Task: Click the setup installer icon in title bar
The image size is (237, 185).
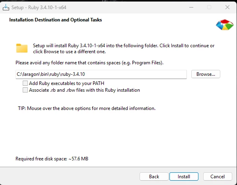Action: click(6, 7)
